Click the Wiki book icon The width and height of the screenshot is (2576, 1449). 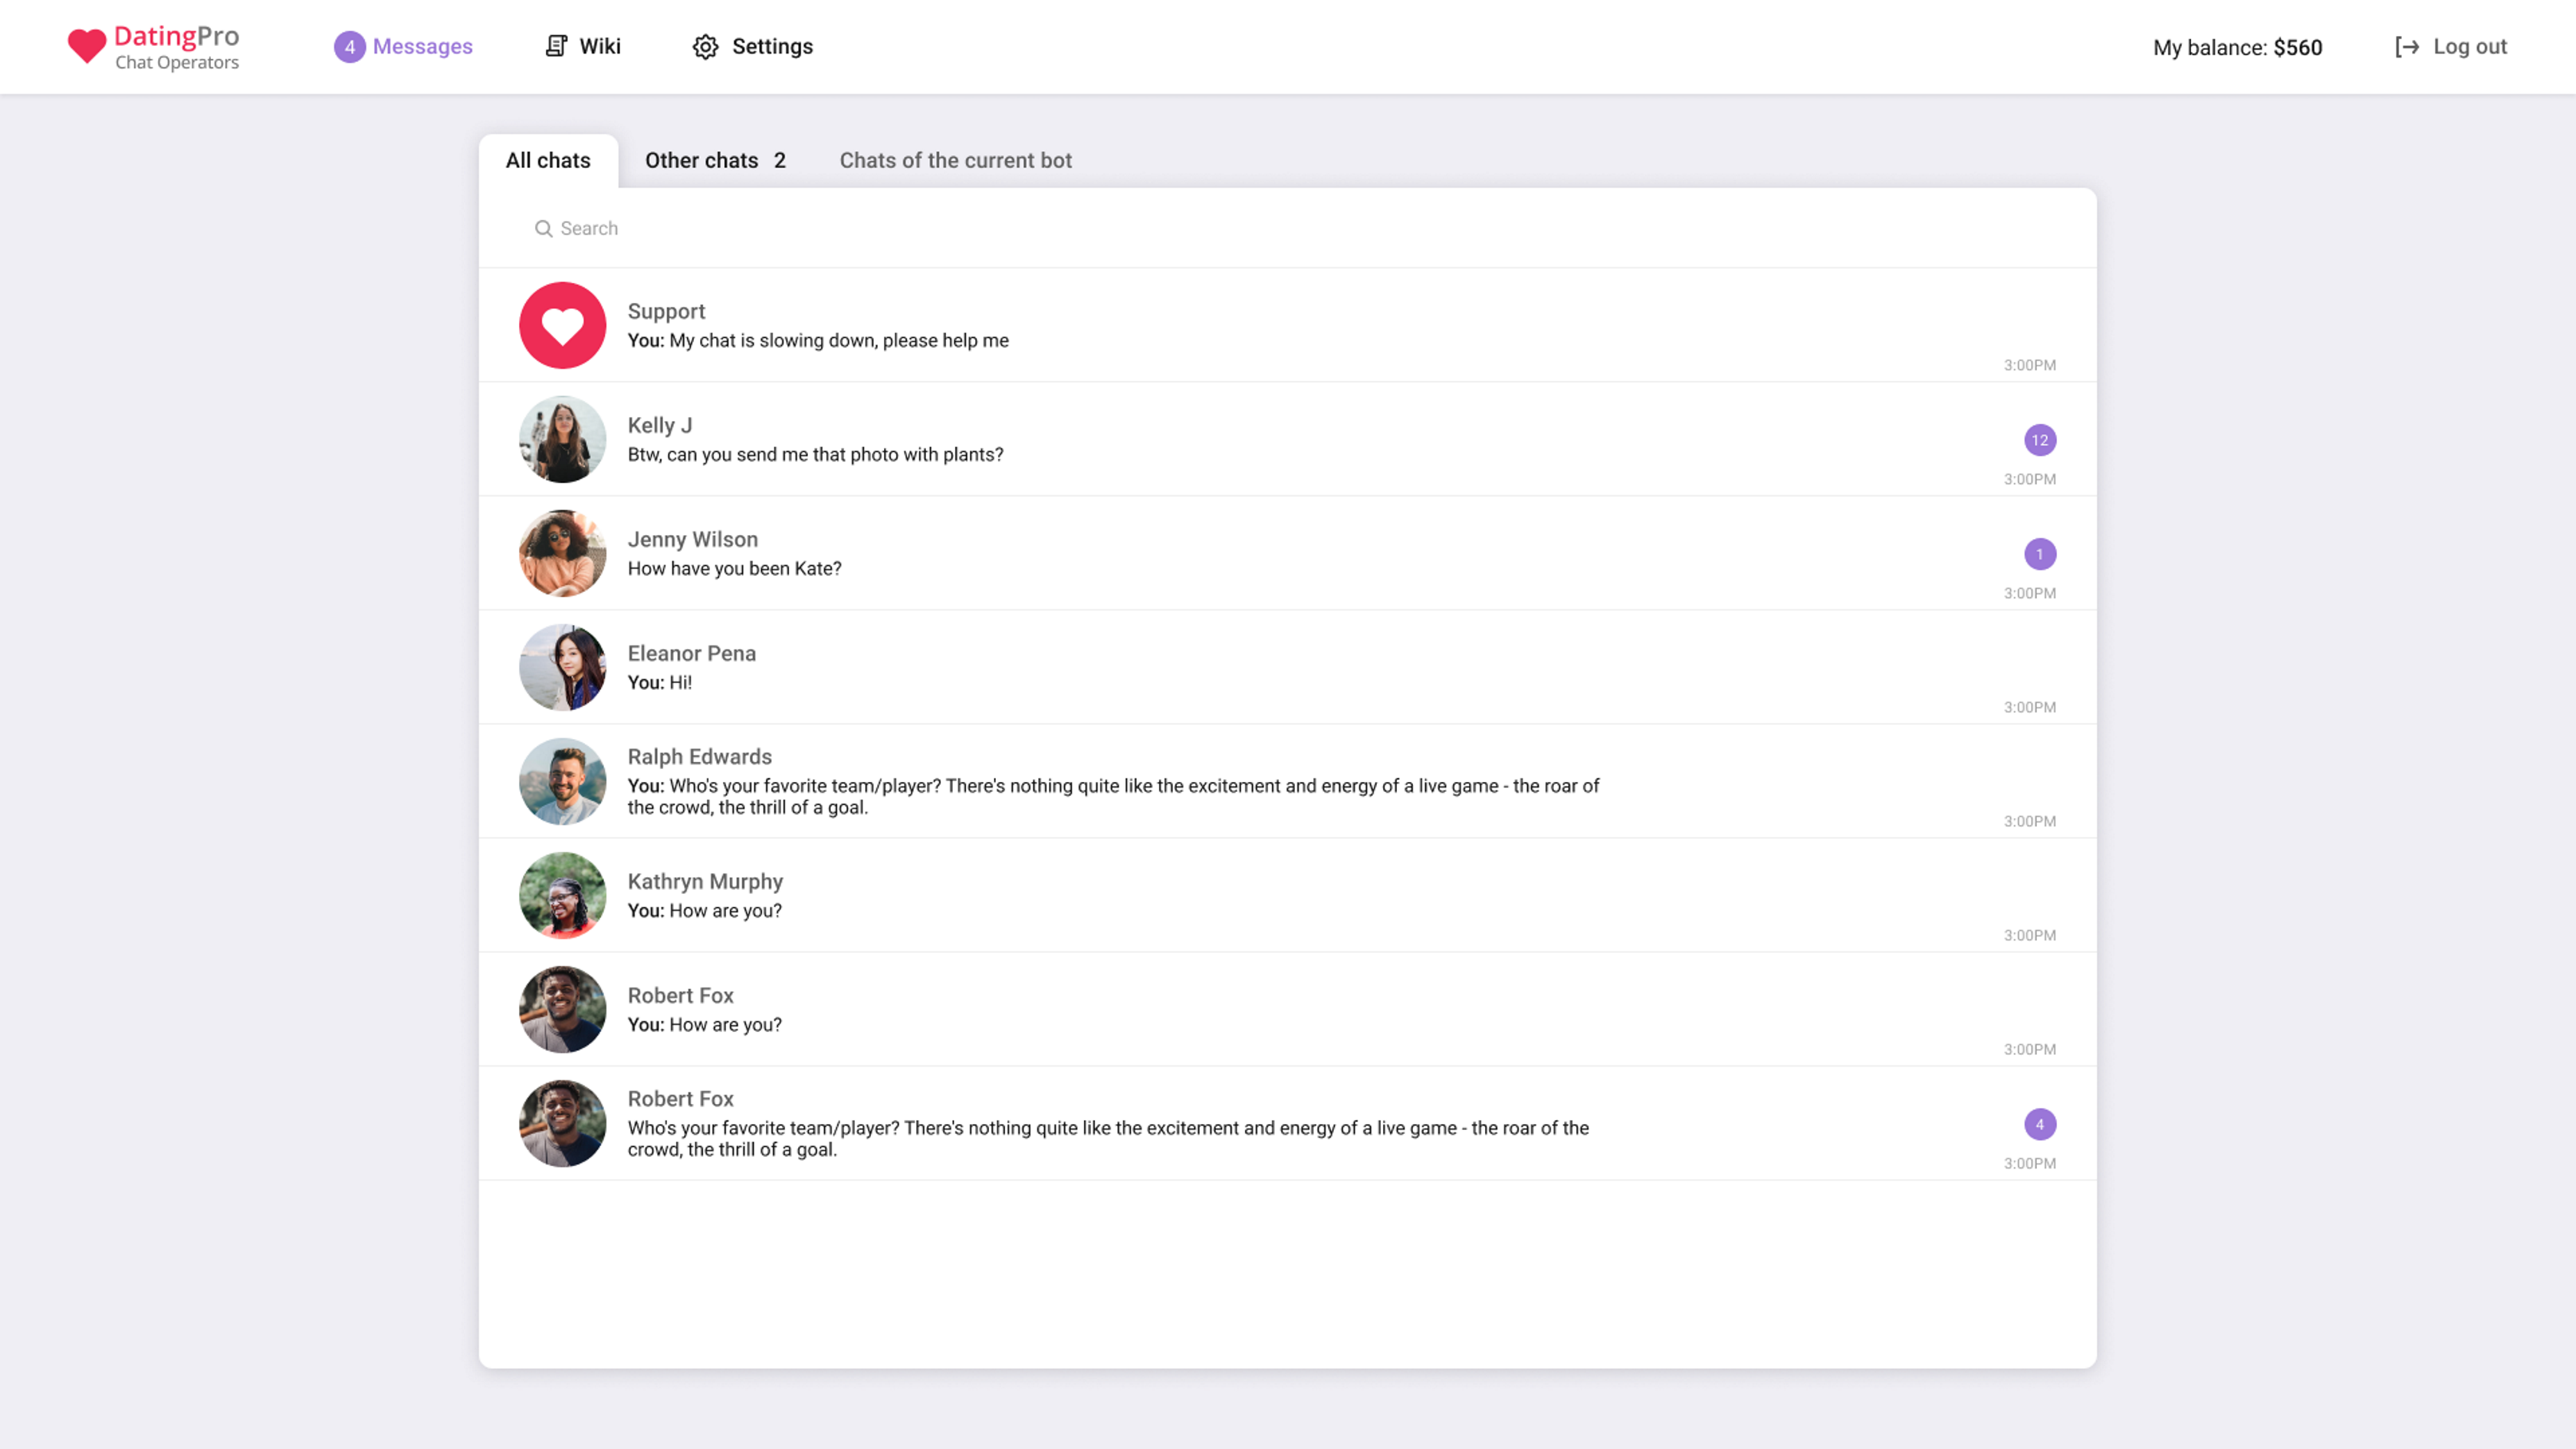pyautogui.click(x=556, y=46)
